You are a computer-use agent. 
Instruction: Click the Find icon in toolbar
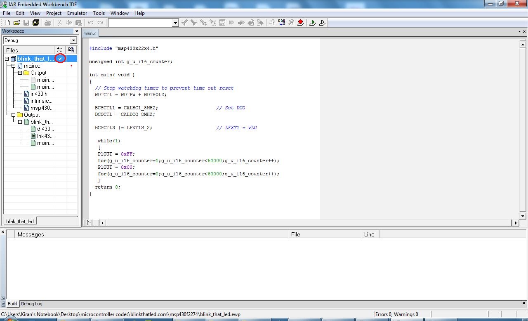pyautogui.click(x=203, y=23)
